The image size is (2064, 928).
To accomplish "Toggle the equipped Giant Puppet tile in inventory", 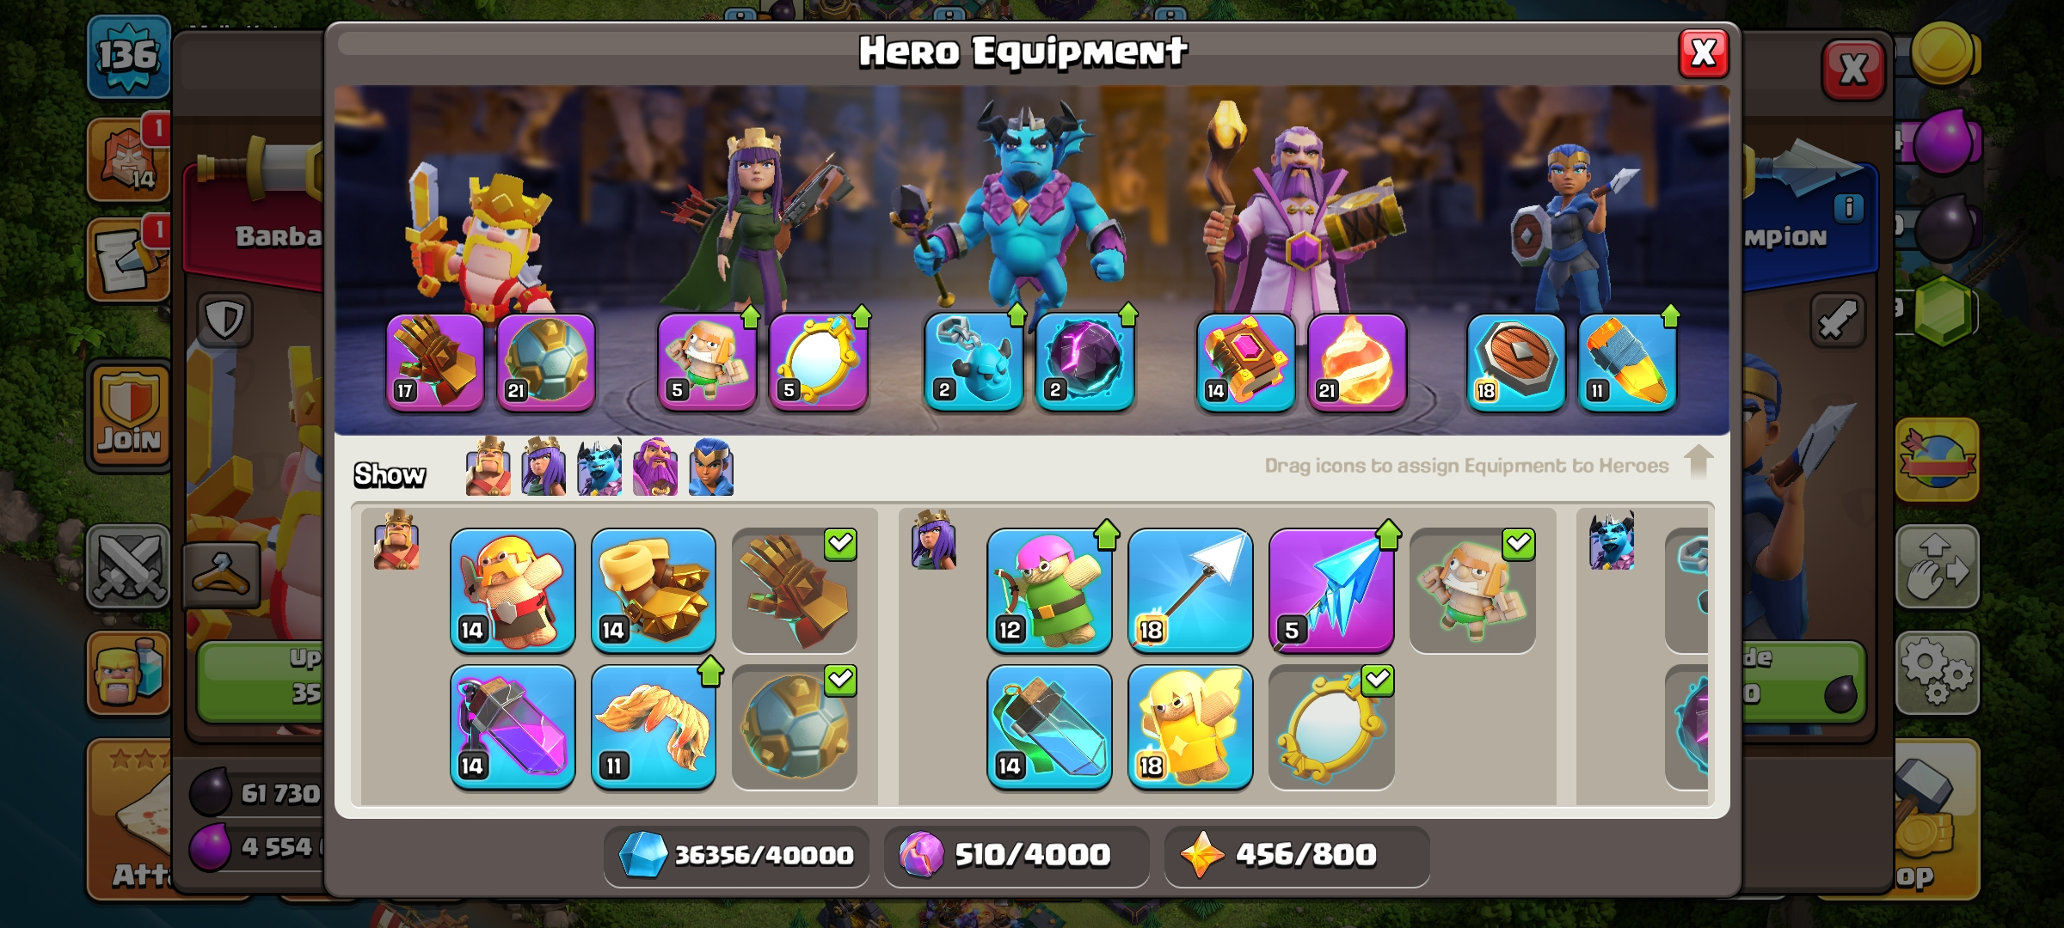I will [x=1472, y=590].
